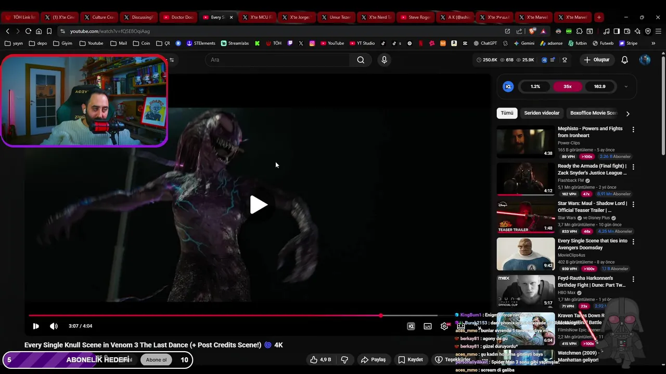Open Star Wars Maul Shadow Lord thumbnail
Screen dimensions: 666x374
tap(526, 216)
